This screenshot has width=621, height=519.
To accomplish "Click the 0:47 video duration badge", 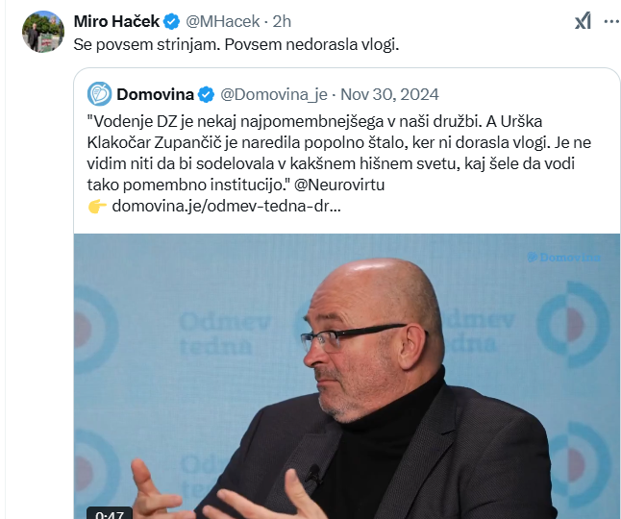I will pyautogui.click(x=110, y=513).
